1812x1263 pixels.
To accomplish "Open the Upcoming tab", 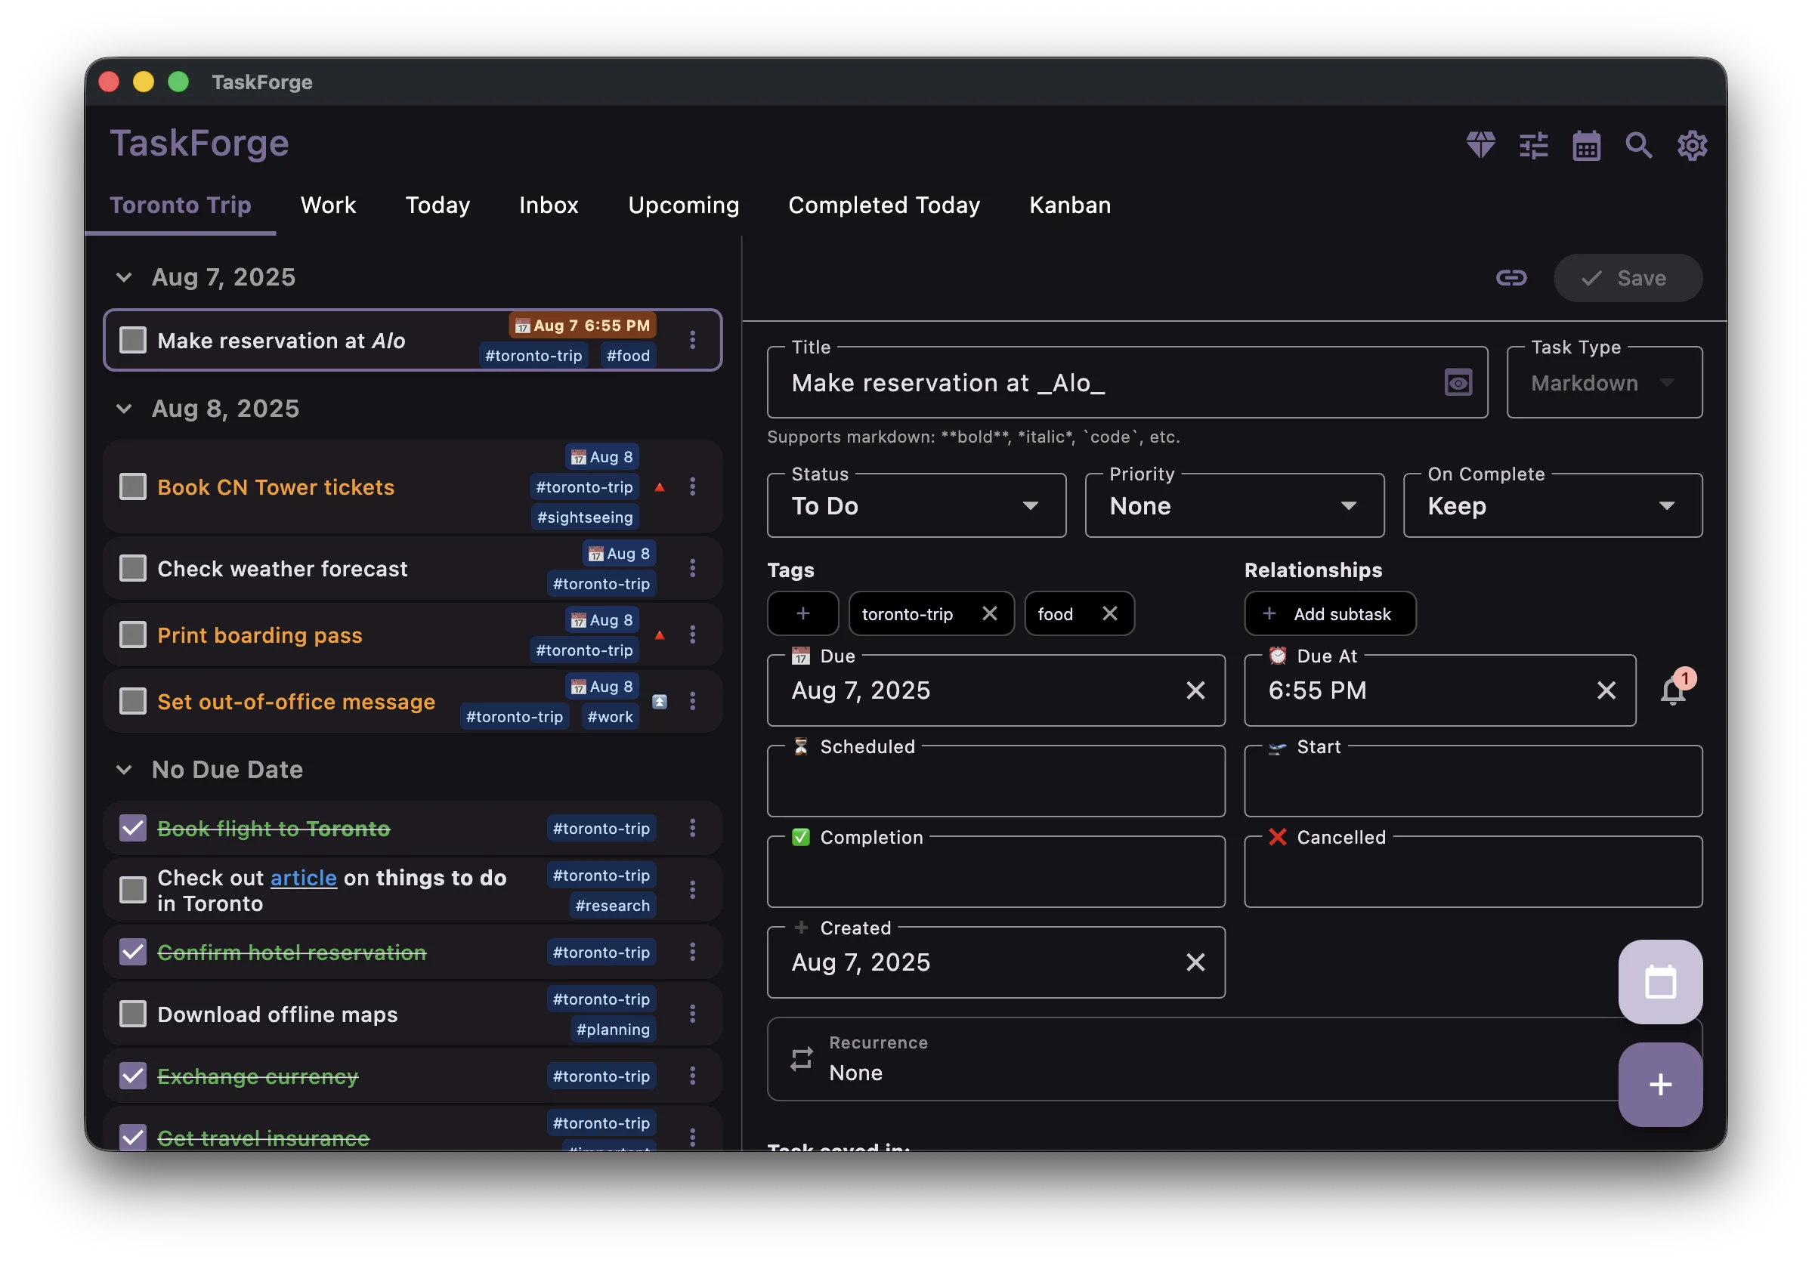I will tap(683, 205).
